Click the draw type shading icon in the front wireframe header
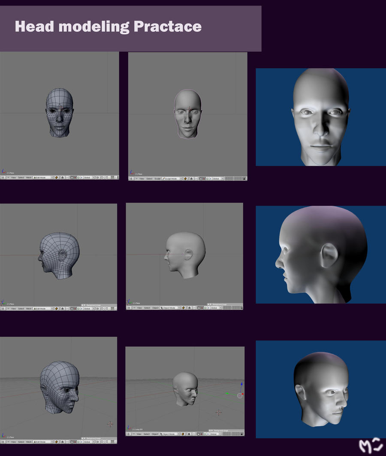Screen dimensions: 386x456 coord(57,177)
